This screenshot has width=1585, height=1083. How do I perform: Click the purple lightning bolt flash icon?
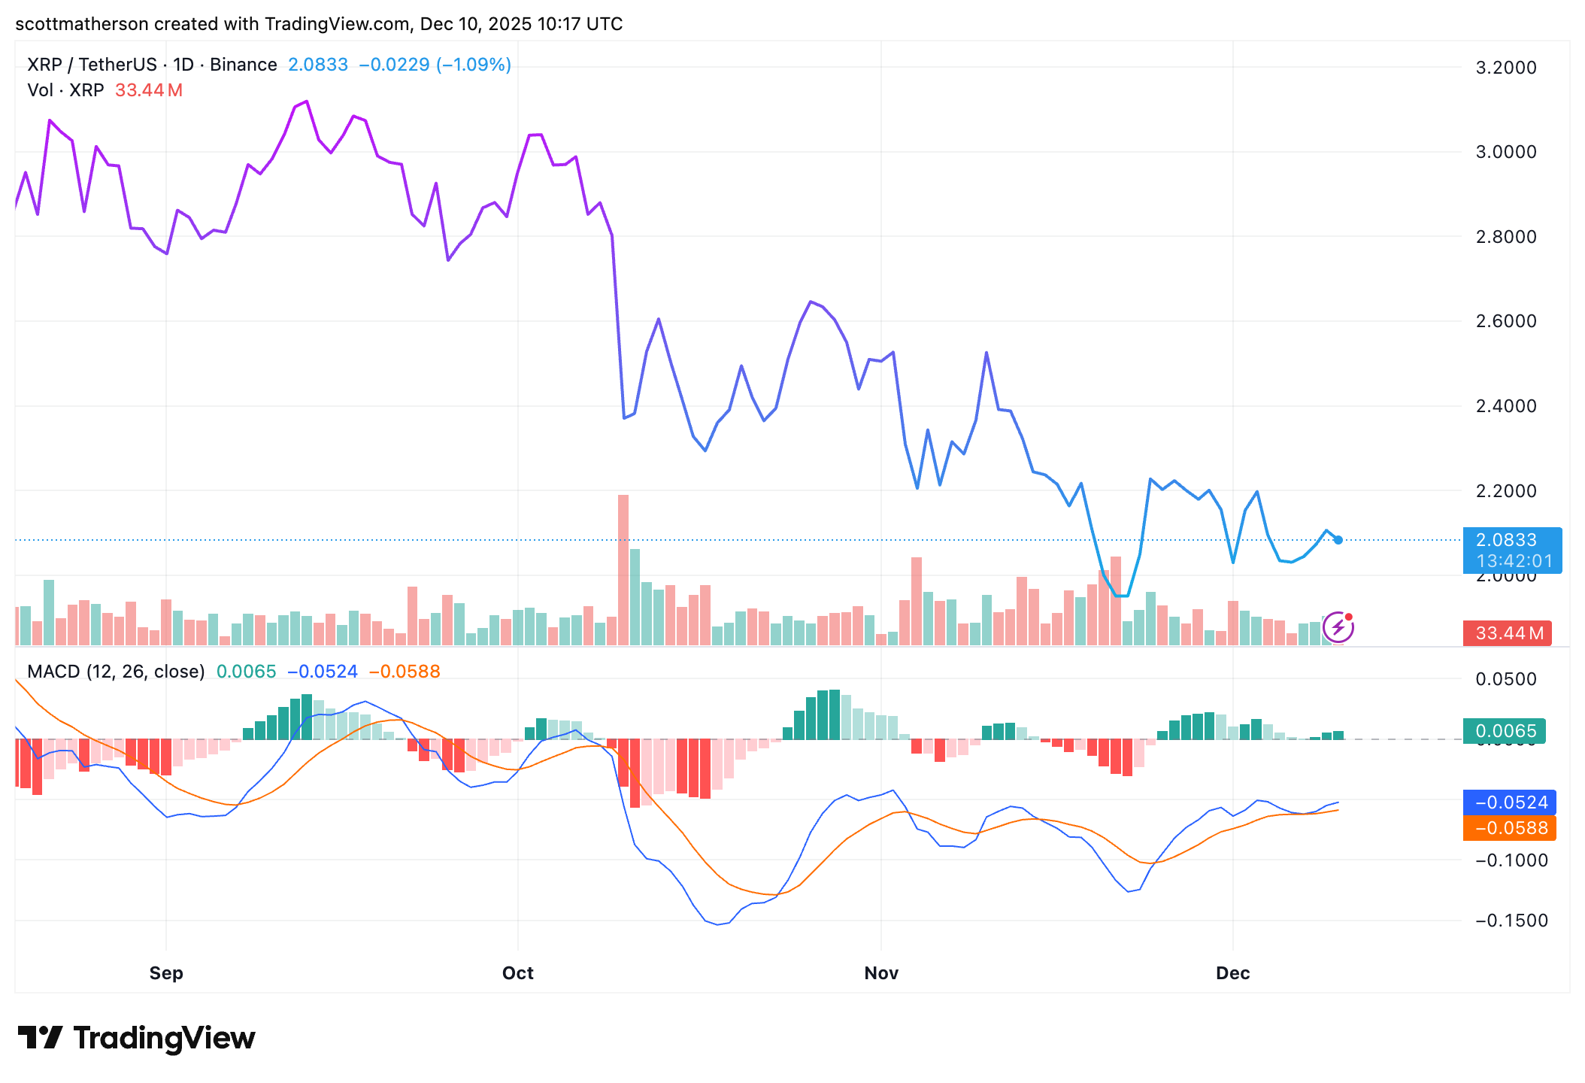click(1338, 627)
